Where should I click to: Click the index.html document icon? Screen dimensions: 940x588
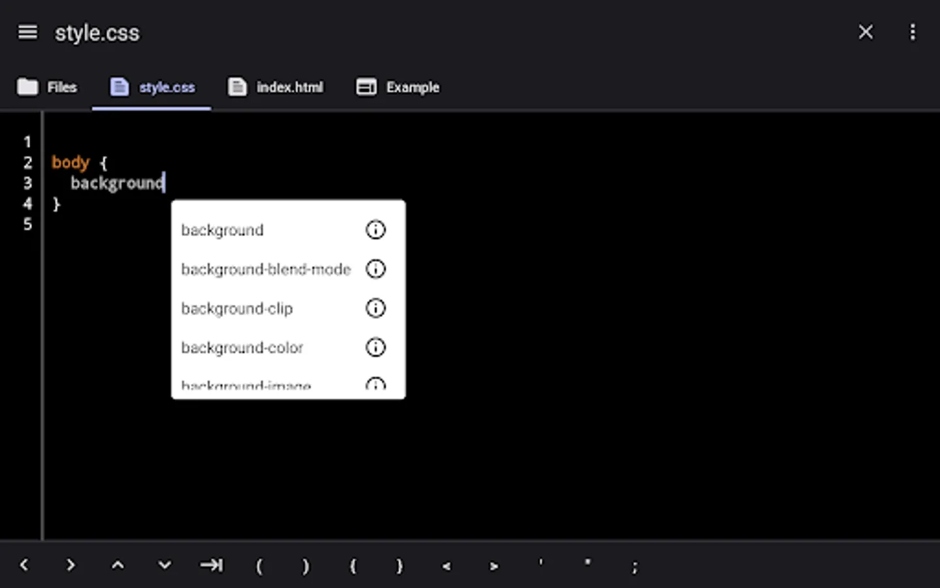238,87
